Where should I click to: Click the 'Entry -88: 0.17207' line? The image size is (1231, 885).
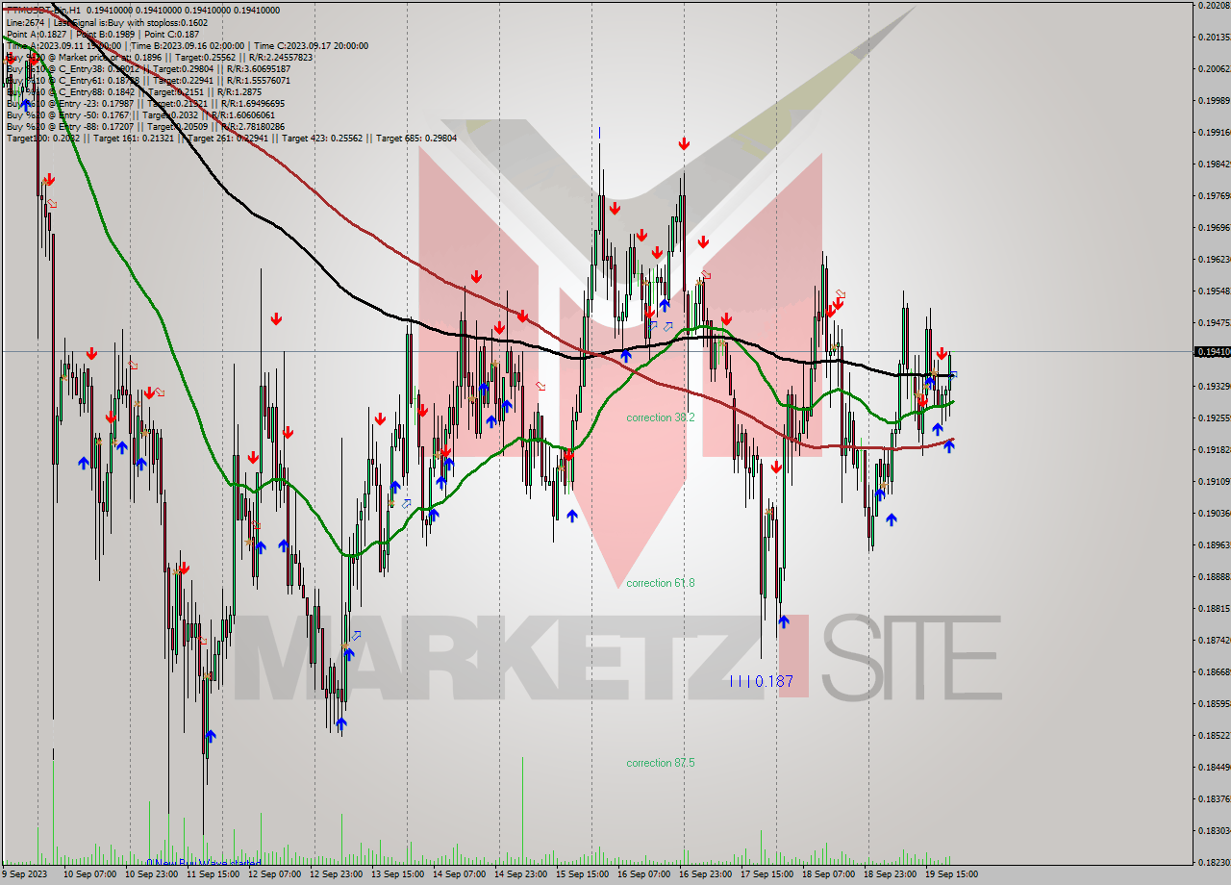(145, 126)
